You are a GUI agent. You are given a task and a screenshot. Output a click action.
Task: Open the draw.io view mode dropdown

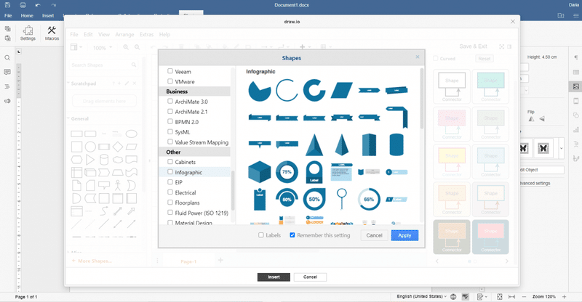tap(76, 47)
